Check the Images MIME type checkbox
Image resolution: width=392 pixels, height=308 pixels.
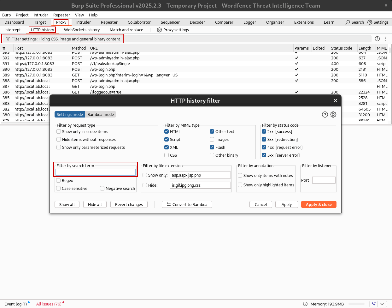point(212,139)
